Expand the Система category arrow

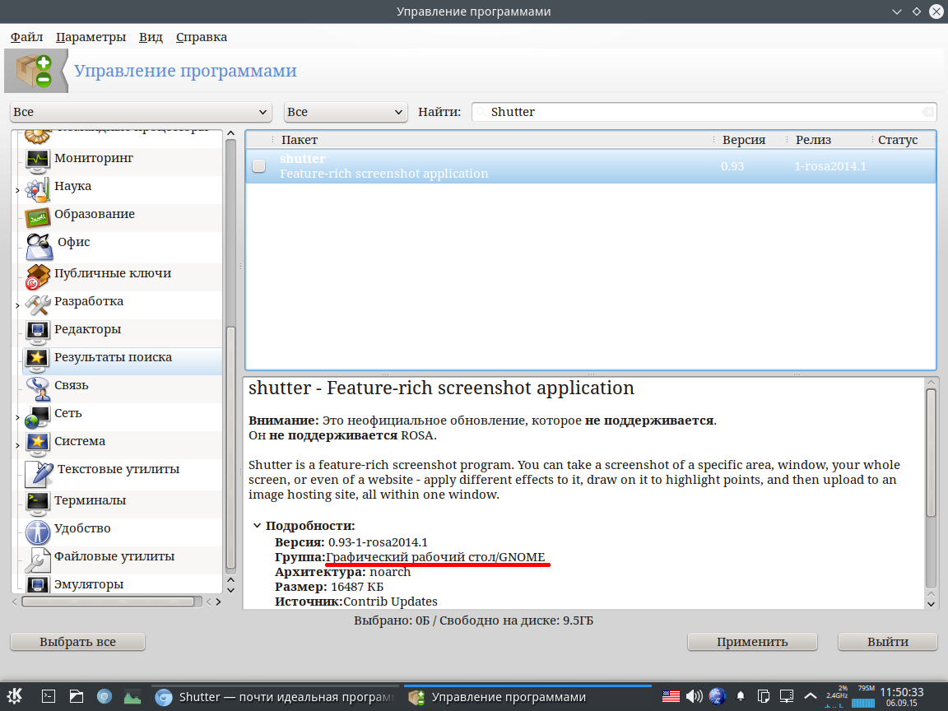17,445
